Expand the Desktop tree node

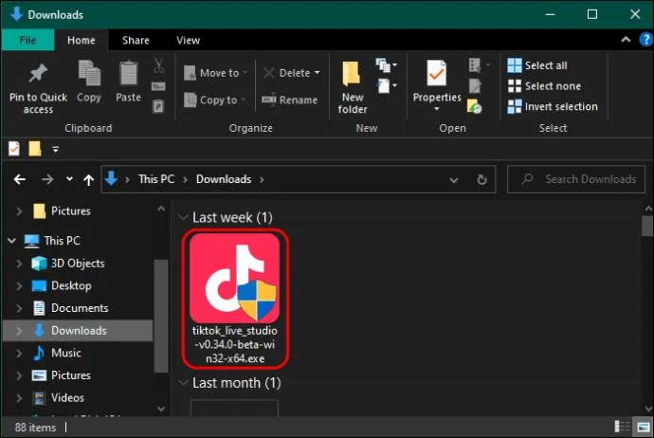tap(19, 285)
